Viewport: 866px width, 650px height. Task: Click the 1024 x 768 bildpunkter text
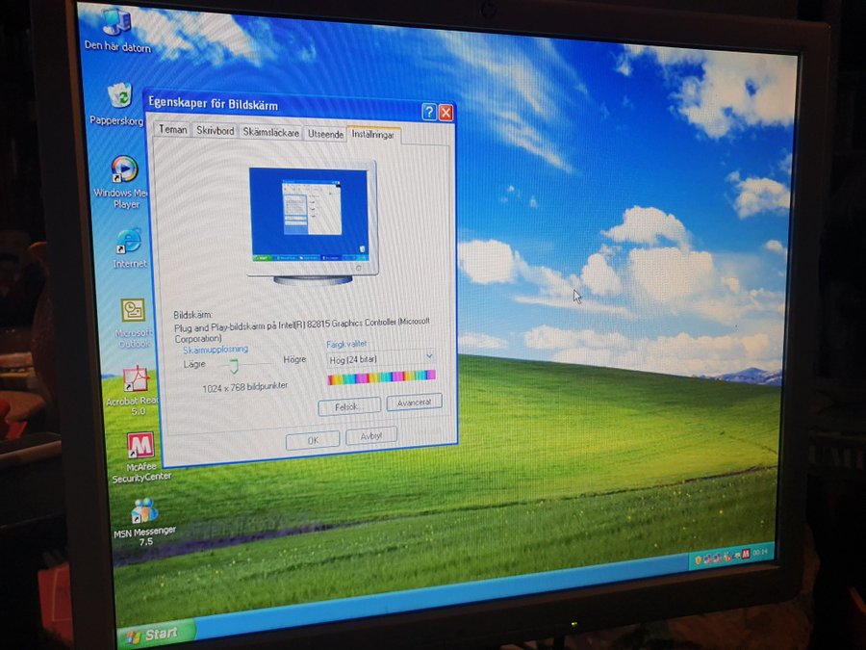[244, 387]
